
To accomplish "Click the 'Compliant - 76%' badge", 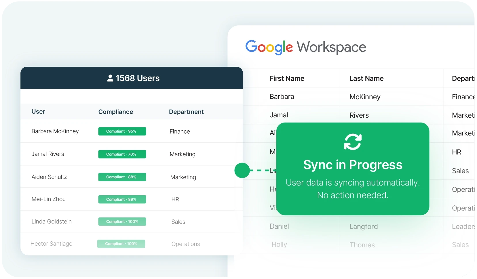I will pyautogui.click(x=122, y=154).
